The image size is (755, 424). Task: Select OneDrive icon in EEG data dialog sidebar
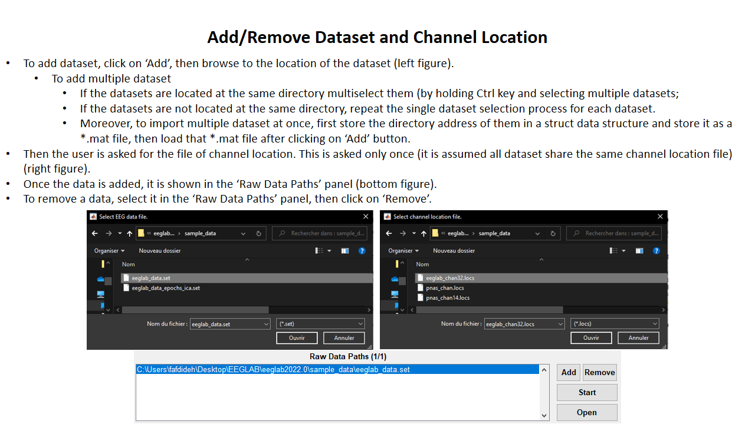(100, 279)
